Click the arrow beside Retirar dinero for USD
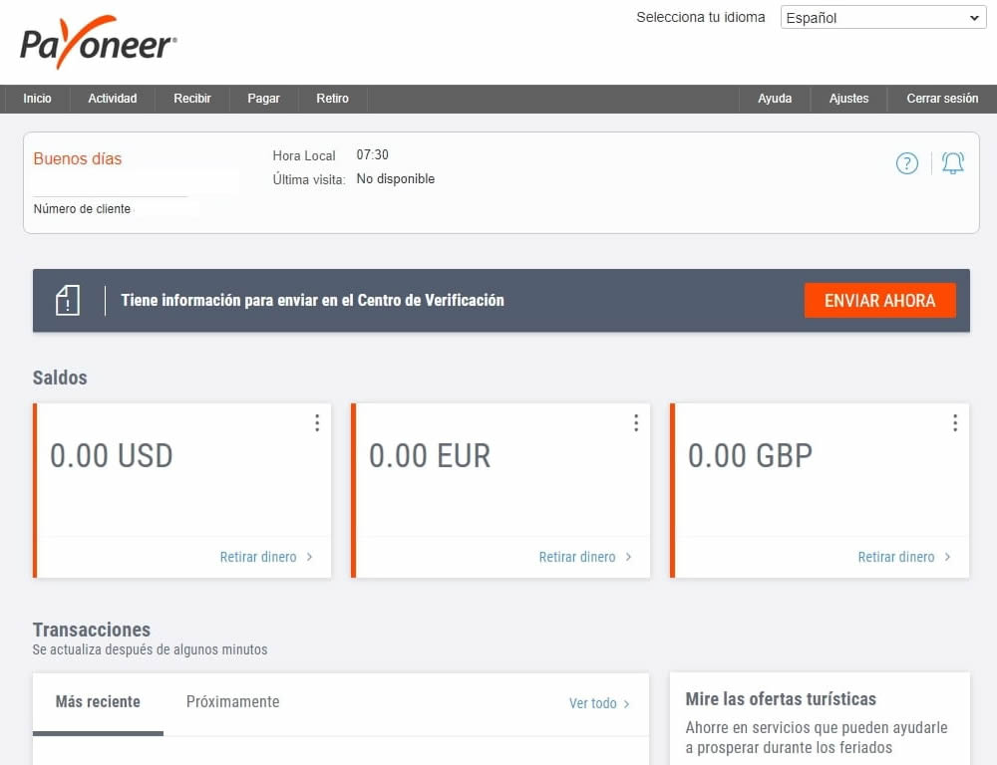Screen dimensions: 997x765 309,557
